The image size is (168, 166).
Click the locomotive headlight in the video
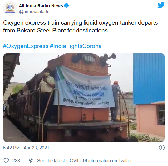[89, 58]
